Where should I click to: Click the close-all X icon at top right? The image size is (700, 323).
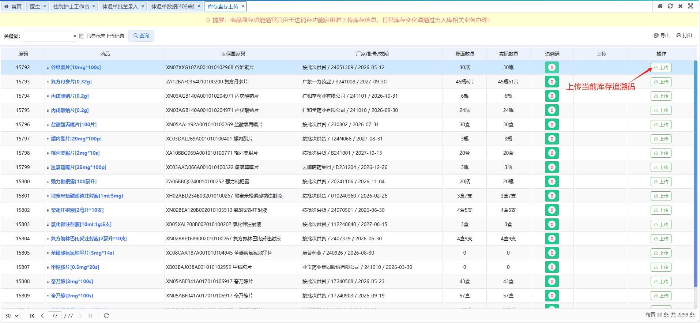tap(680, 6)
